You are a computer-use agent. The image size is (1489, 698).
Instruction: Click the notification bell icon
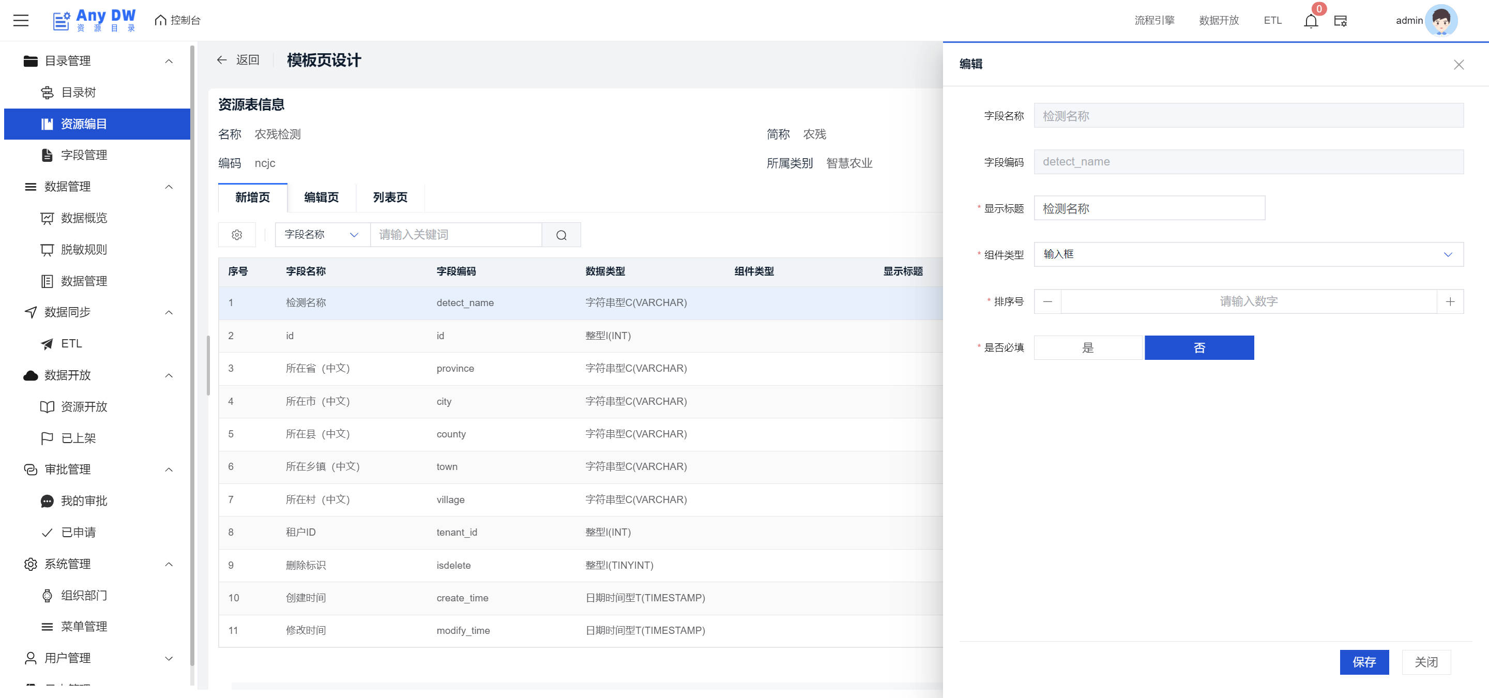pos(1311,21)
